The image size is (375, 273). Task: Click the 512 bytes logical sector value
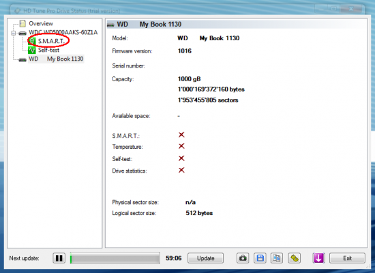pos(199,213)
